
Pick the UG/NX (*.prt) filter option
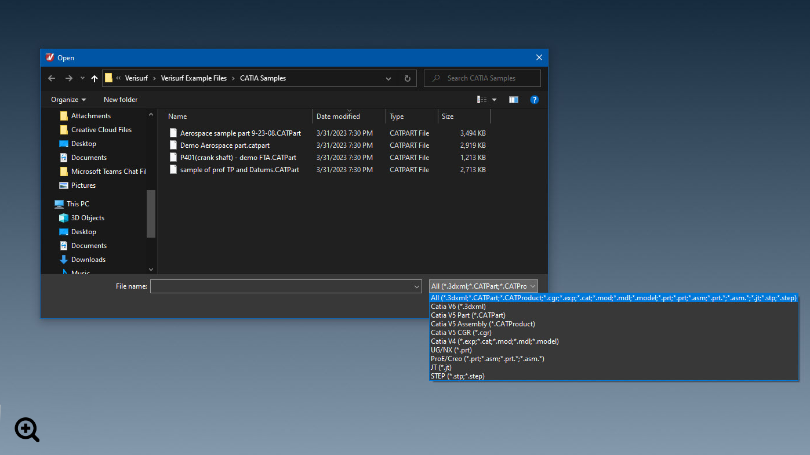click(x=451, y=350)
